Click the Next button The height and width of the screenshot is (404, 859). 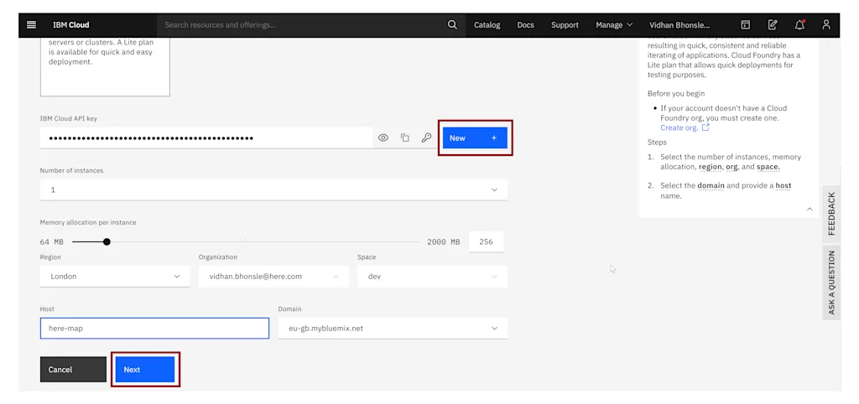145,370
